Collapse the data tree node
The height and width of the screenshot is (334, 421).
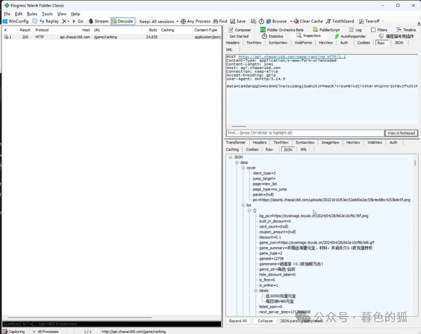(237, 163)
